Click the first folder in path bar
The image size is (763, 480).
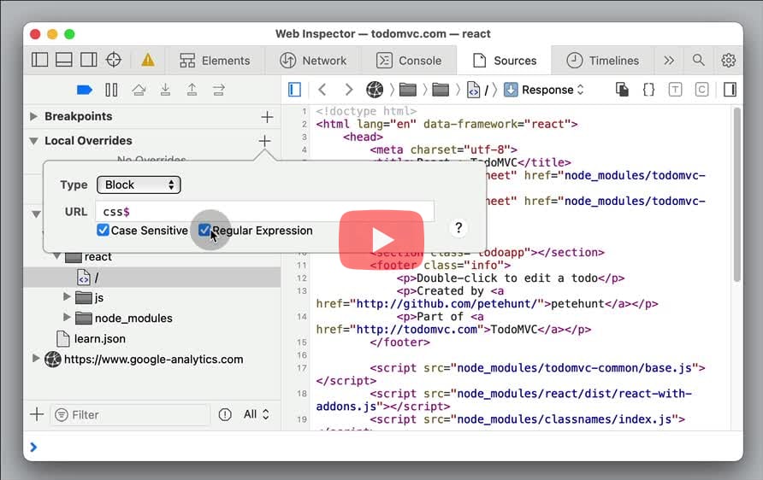(408, 90)
